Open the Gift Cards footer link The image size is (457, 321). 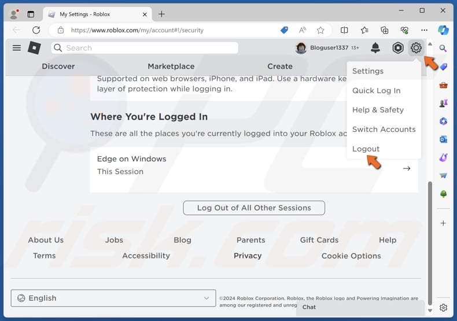(319, 240)
